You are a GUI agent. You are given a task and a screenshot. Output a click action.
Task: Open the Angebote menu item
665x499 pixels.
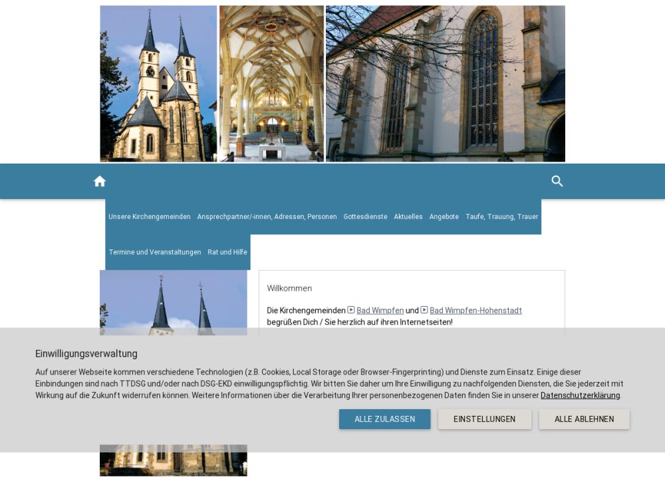444,217
